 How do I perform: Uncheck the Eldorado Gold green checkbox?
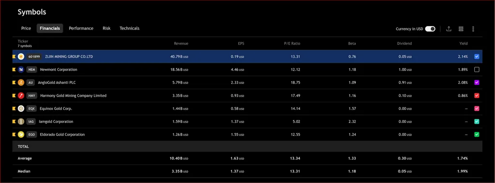coord(477,134)
